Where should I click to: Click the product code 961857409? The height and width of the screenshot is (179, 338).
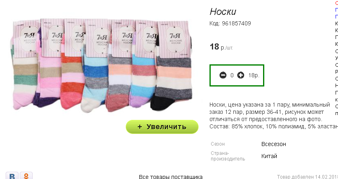pos(236,23)
